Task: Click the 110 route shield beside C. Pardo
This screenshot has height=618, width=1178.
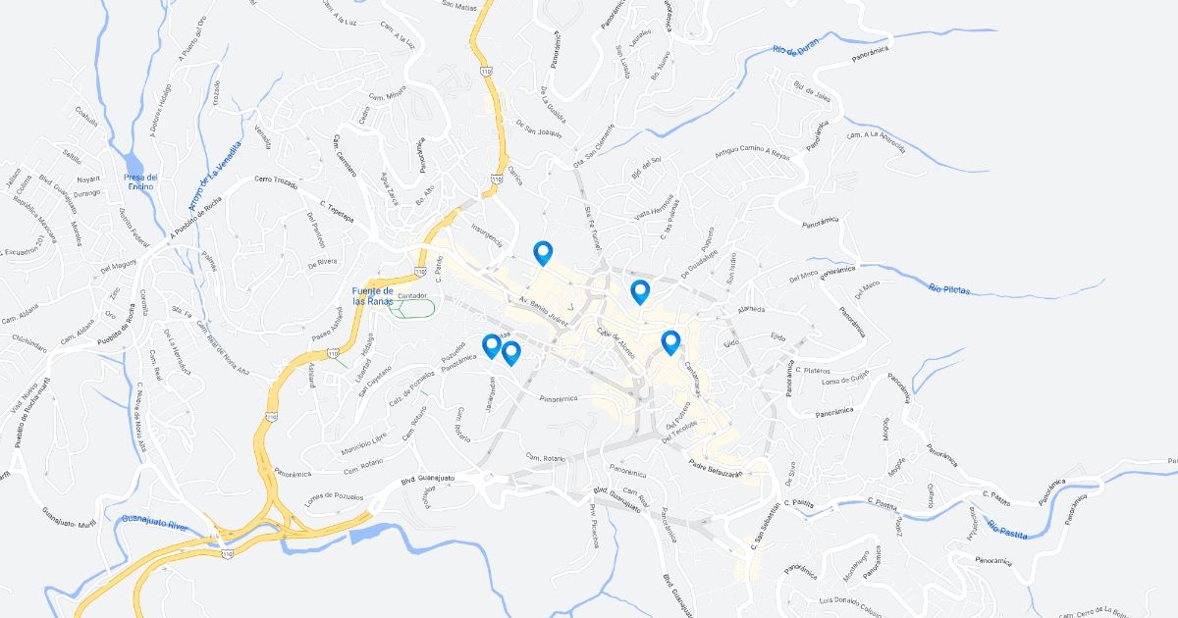Action: [x=420, y=271]
